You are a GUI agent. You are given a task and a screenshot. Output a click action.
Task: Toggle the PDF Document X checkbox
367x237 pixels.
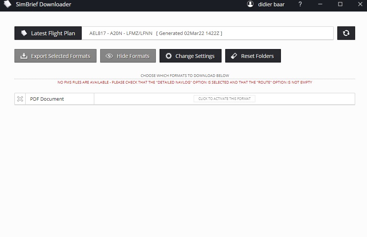pyautogui.click(x=20, y=99)
